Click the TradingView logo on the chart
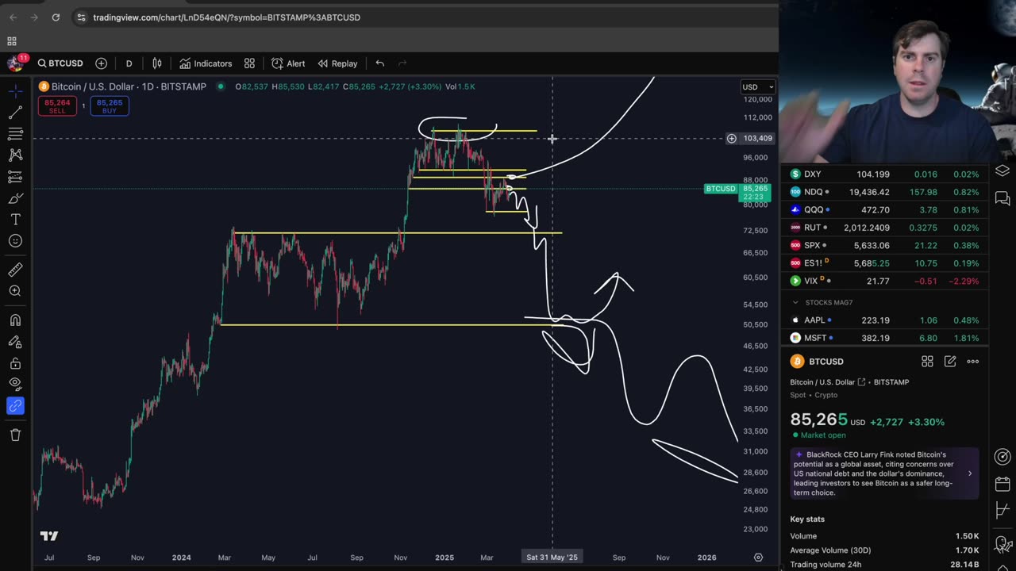Viewport: 1016px width, 571px height. pos(48,536)
